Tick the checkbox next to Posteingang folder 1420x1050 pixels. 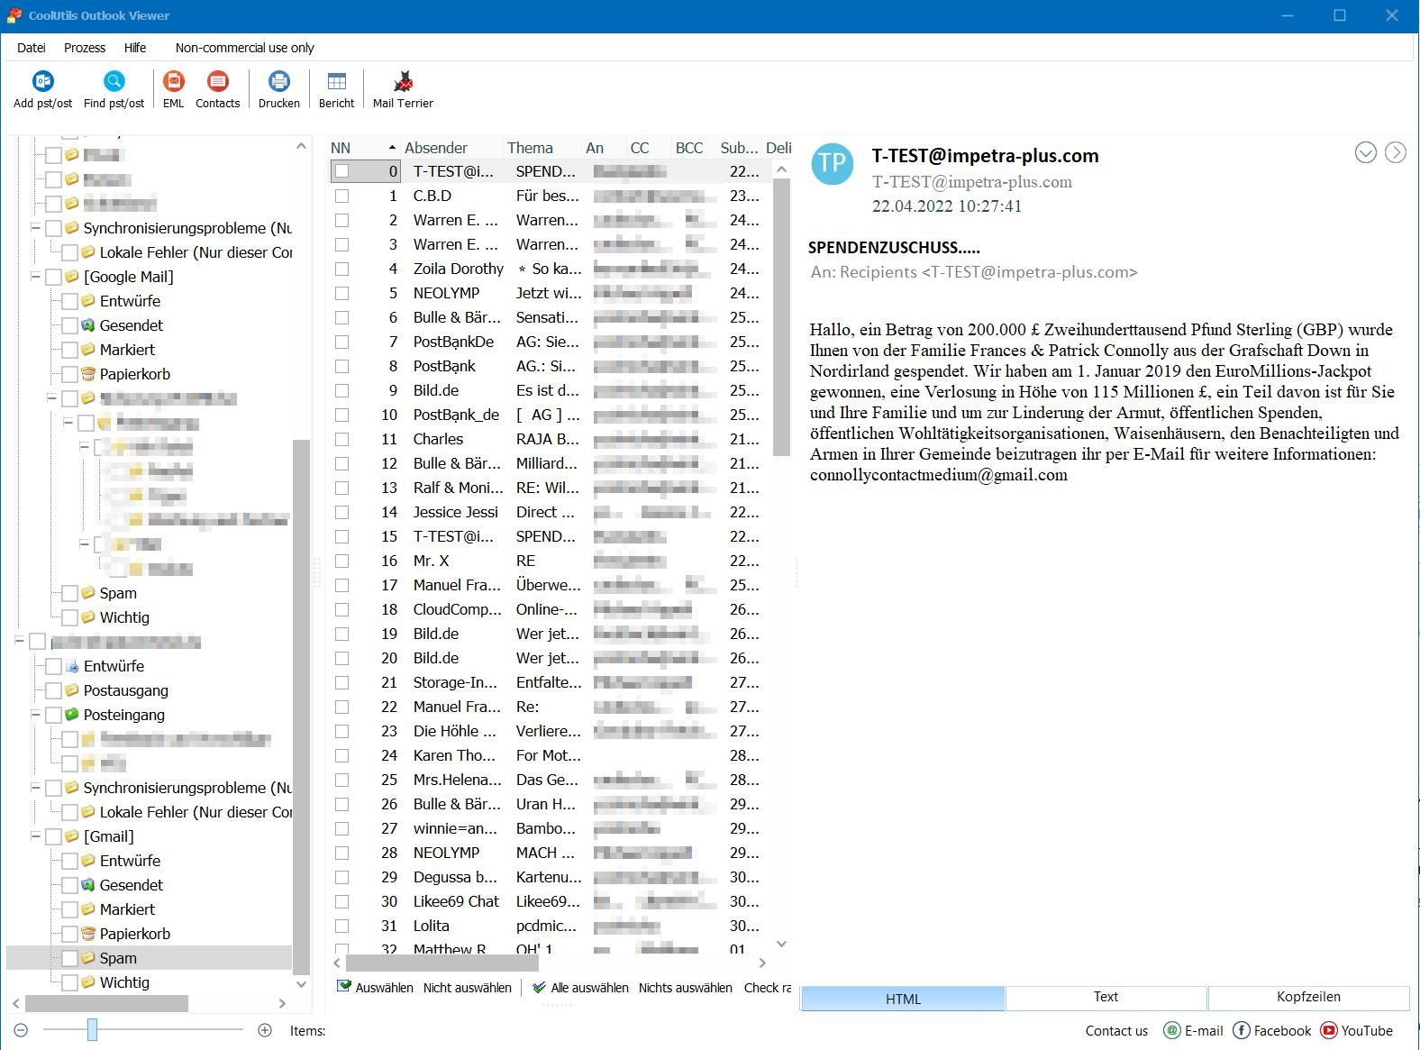(53, 715)
